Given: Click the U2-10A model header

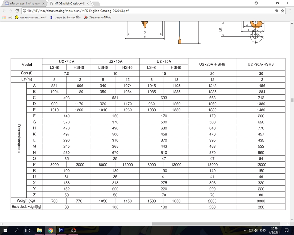Looking at the screenshot, I should click(115, 61).
